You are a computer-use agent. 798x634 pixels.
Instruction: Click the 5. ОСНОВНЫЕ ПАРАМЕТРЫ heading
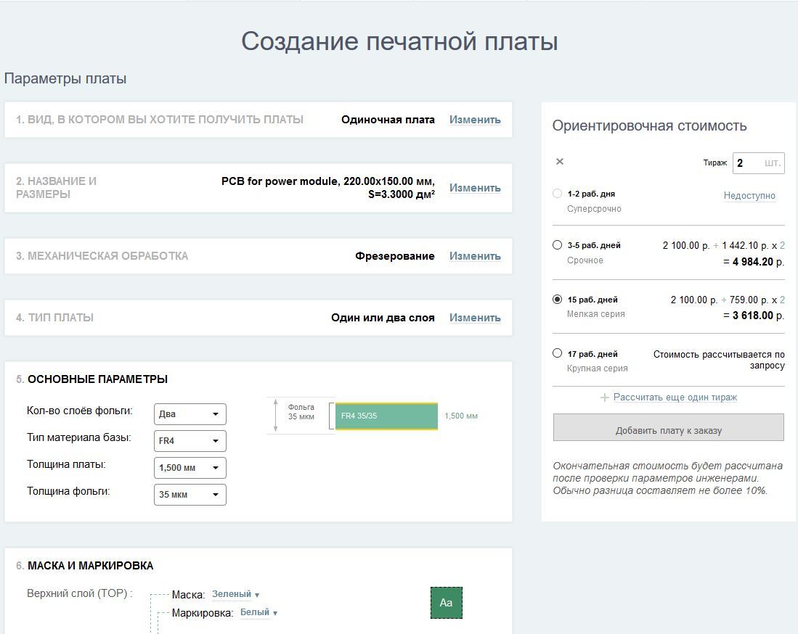tap(91, 379)
